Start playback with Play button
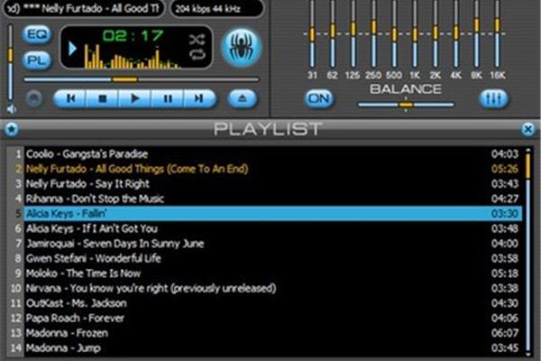Image resolution: width=541 pixels, height=361 pixels. 135,98
